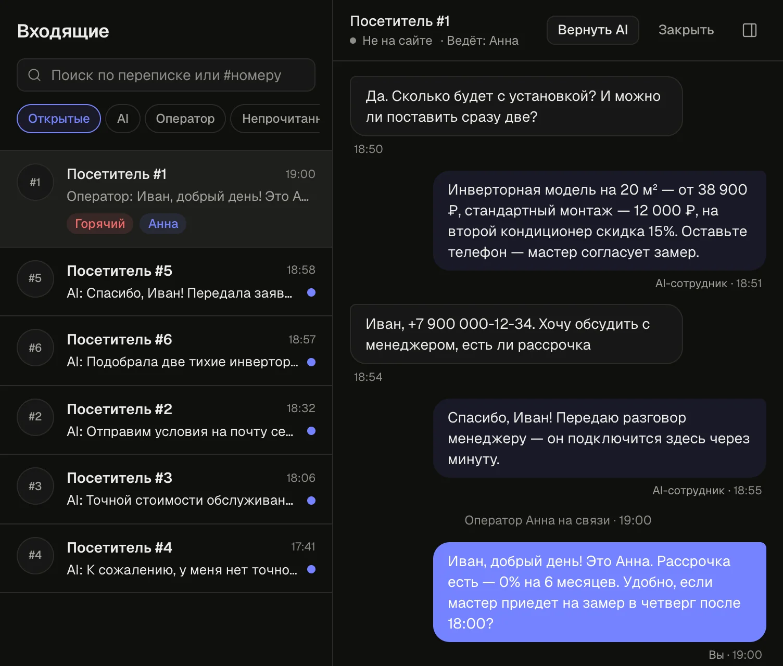Image resolution: width=783 pixels, height=666 pixels.
Task: Click visitor message about установкой
Action: [516, 106]
